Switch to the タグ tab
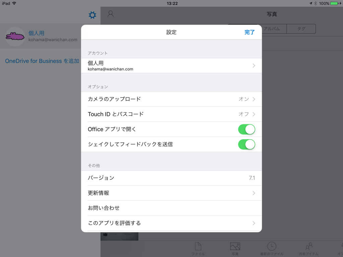Viewport: 343px width, 257px height. pos(301,29)
